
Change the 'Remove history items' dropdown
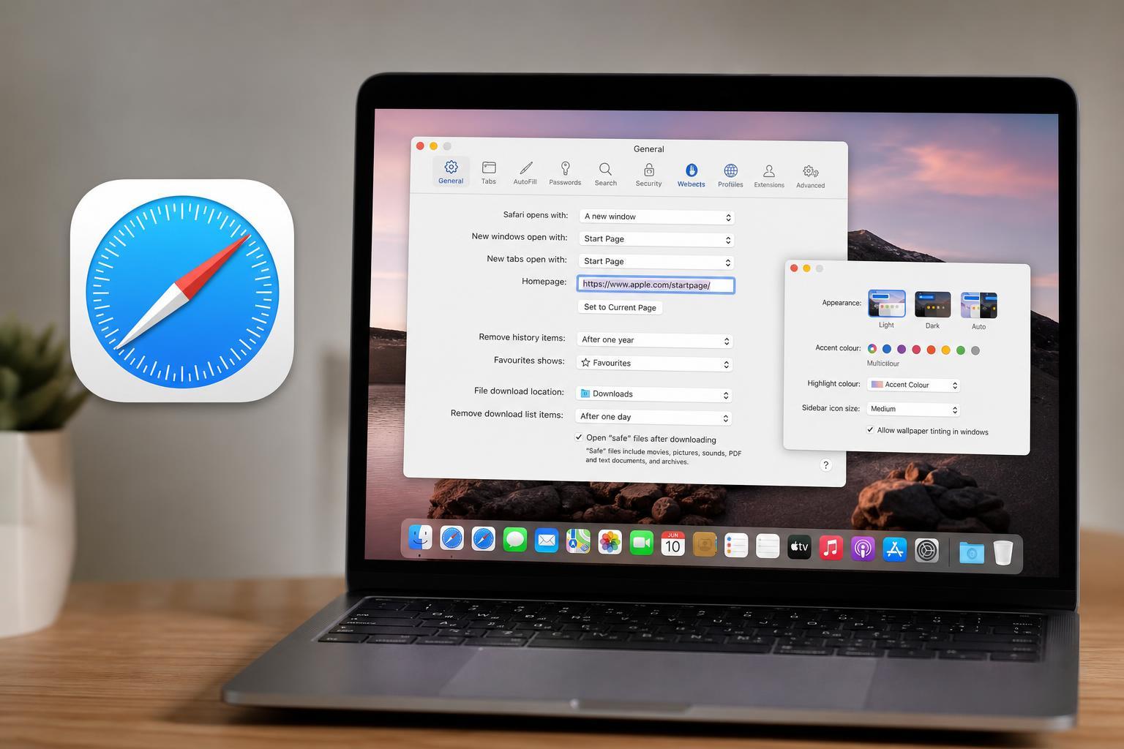654,340
